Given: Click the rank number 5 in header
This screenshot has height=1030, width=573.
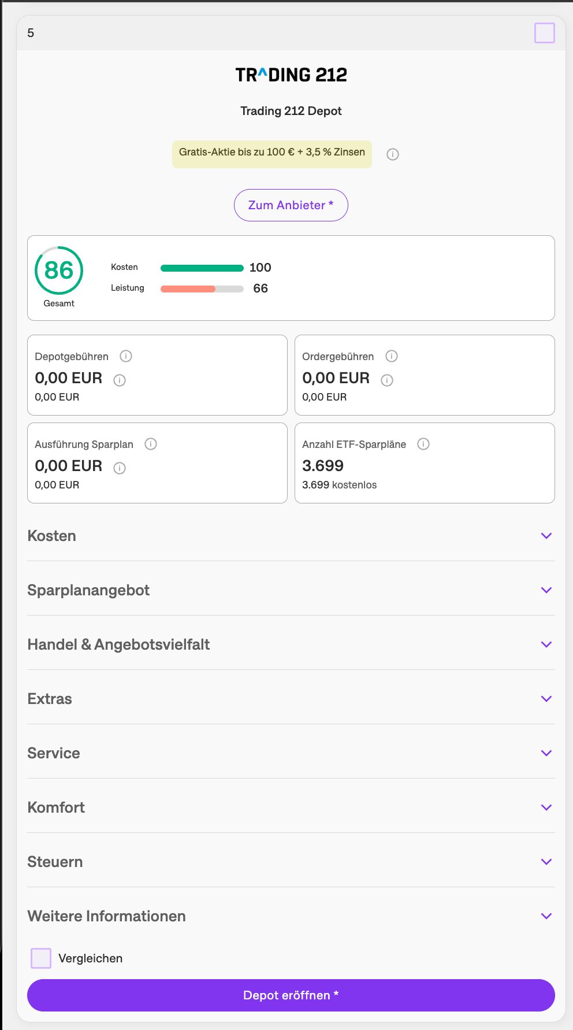Looking at the screenshot, I should coord(31,33).
